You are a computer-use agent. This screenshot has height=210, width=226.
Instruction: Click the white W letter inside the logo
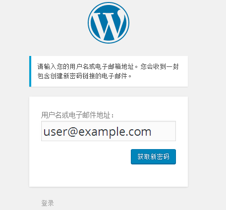[108, 25]
